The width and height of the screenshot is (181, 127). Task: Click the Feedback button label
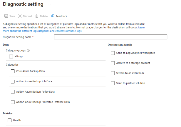[x=61, y=16]
